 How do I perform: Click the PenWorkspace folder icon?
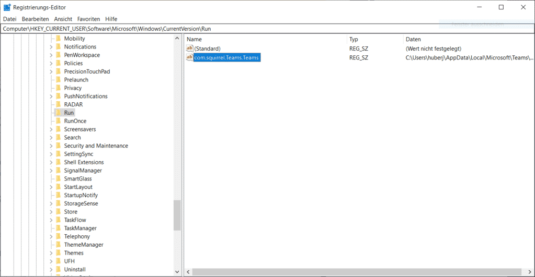(59, 55)
